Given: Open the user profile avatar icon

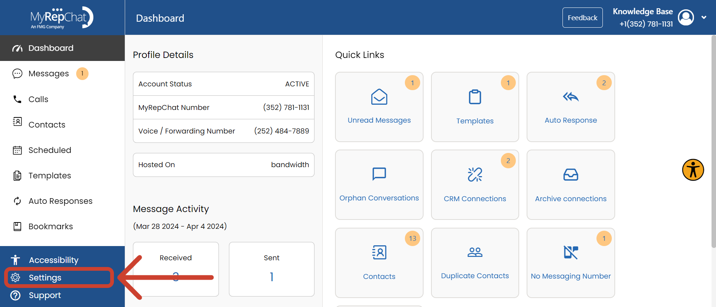Looking at the screenshot, I should pyautogui.click(x=686, y=18).
